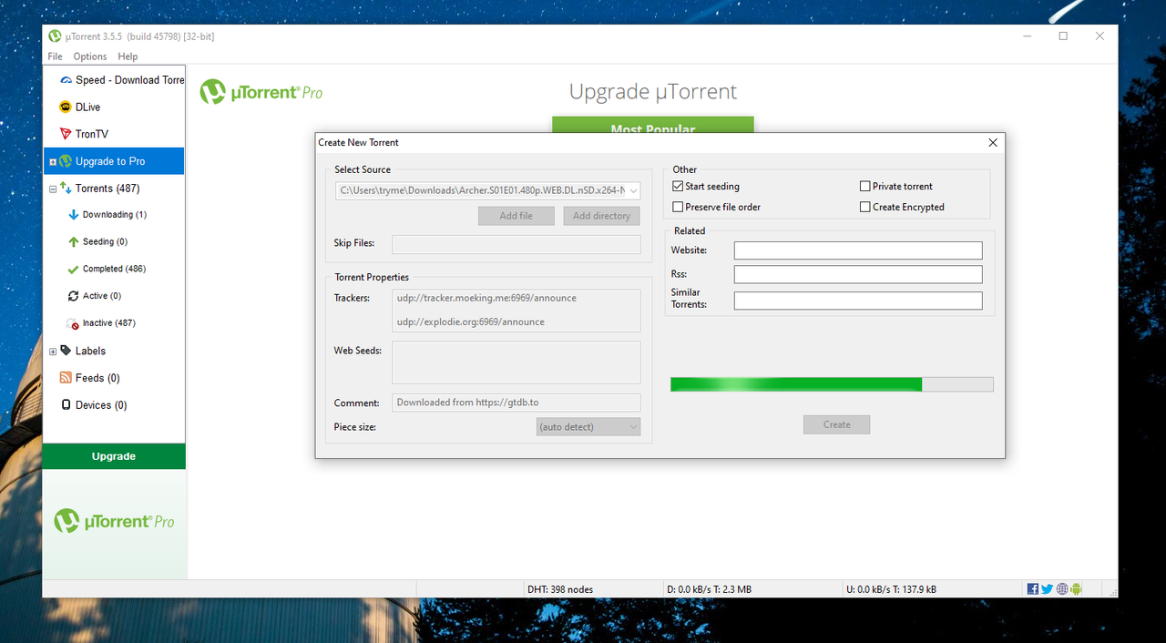Viewport: 1166px width, 643px height.
Task: Expand the Labels tree node
Action: pos(53,352)
